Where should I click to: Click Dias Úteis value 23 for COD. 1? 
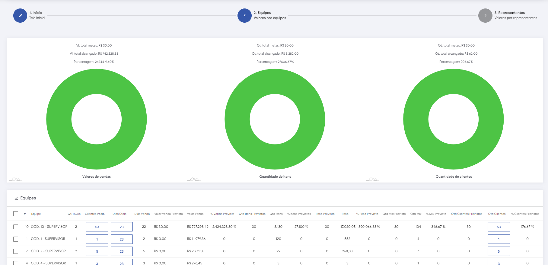[122, 239]
